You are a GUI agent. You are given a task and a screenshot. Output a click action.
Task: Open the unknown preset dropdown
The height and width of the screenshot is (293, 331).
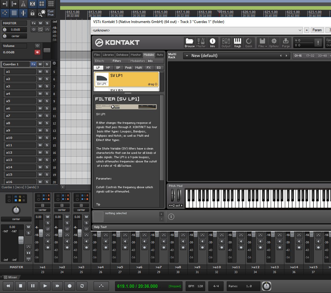197,30
